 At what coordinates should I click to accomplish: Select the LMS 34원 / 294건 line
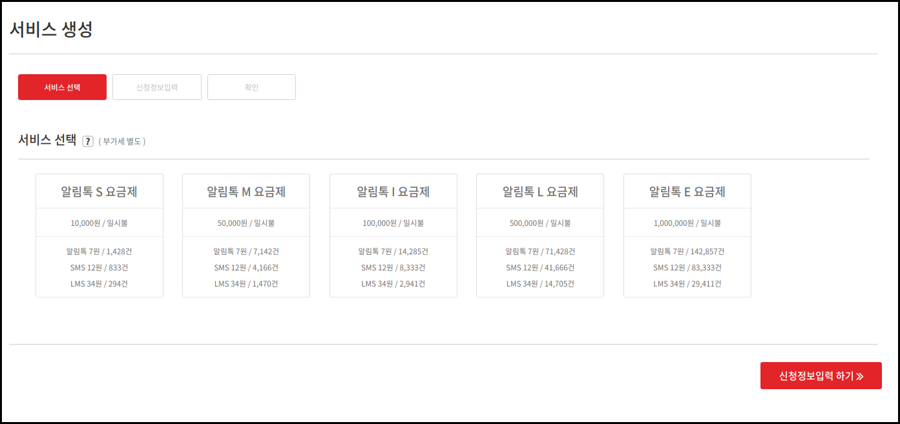tap(99, 284)
